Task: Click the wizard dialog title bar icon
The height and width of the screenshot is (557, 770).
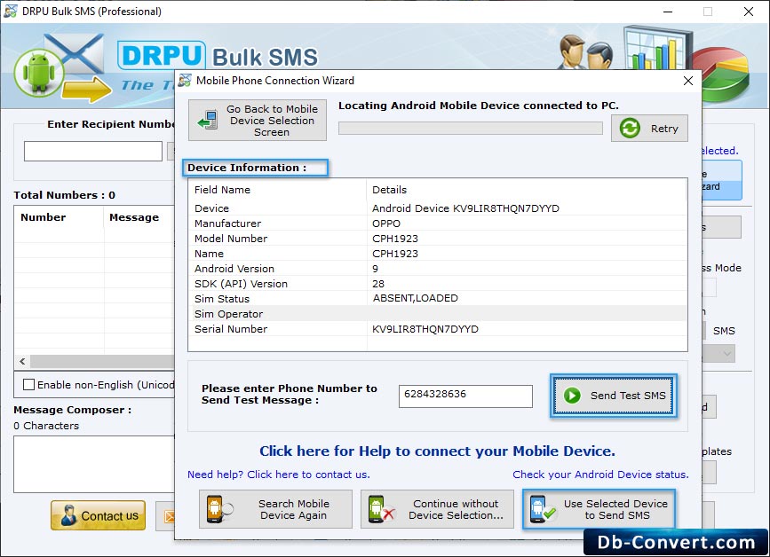Action: point(185,81)
